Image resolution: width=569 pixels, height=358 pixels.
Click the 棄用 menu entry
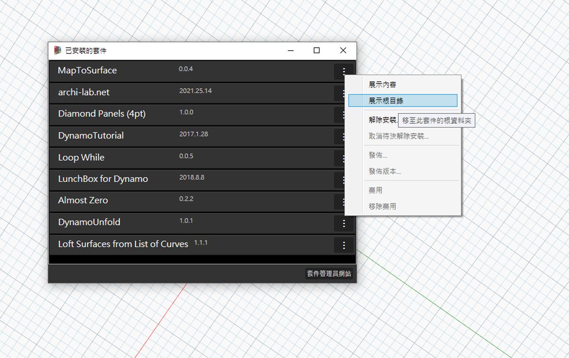[376, 190]
